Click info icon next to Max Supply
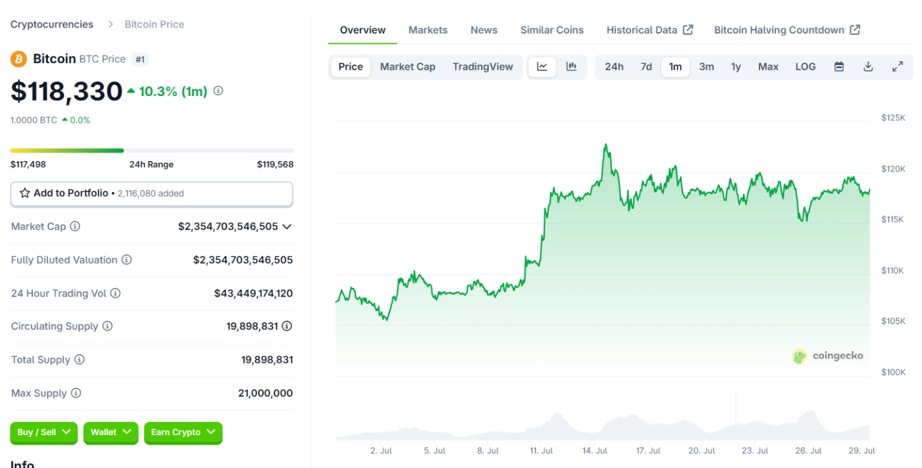The height and width of the screenshot is (468, 922). (x=76, y=393)
